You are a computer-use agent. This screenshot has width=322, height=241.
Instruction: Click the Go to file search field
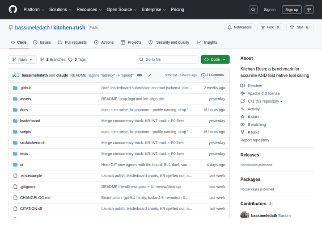[x=168, y=59]
